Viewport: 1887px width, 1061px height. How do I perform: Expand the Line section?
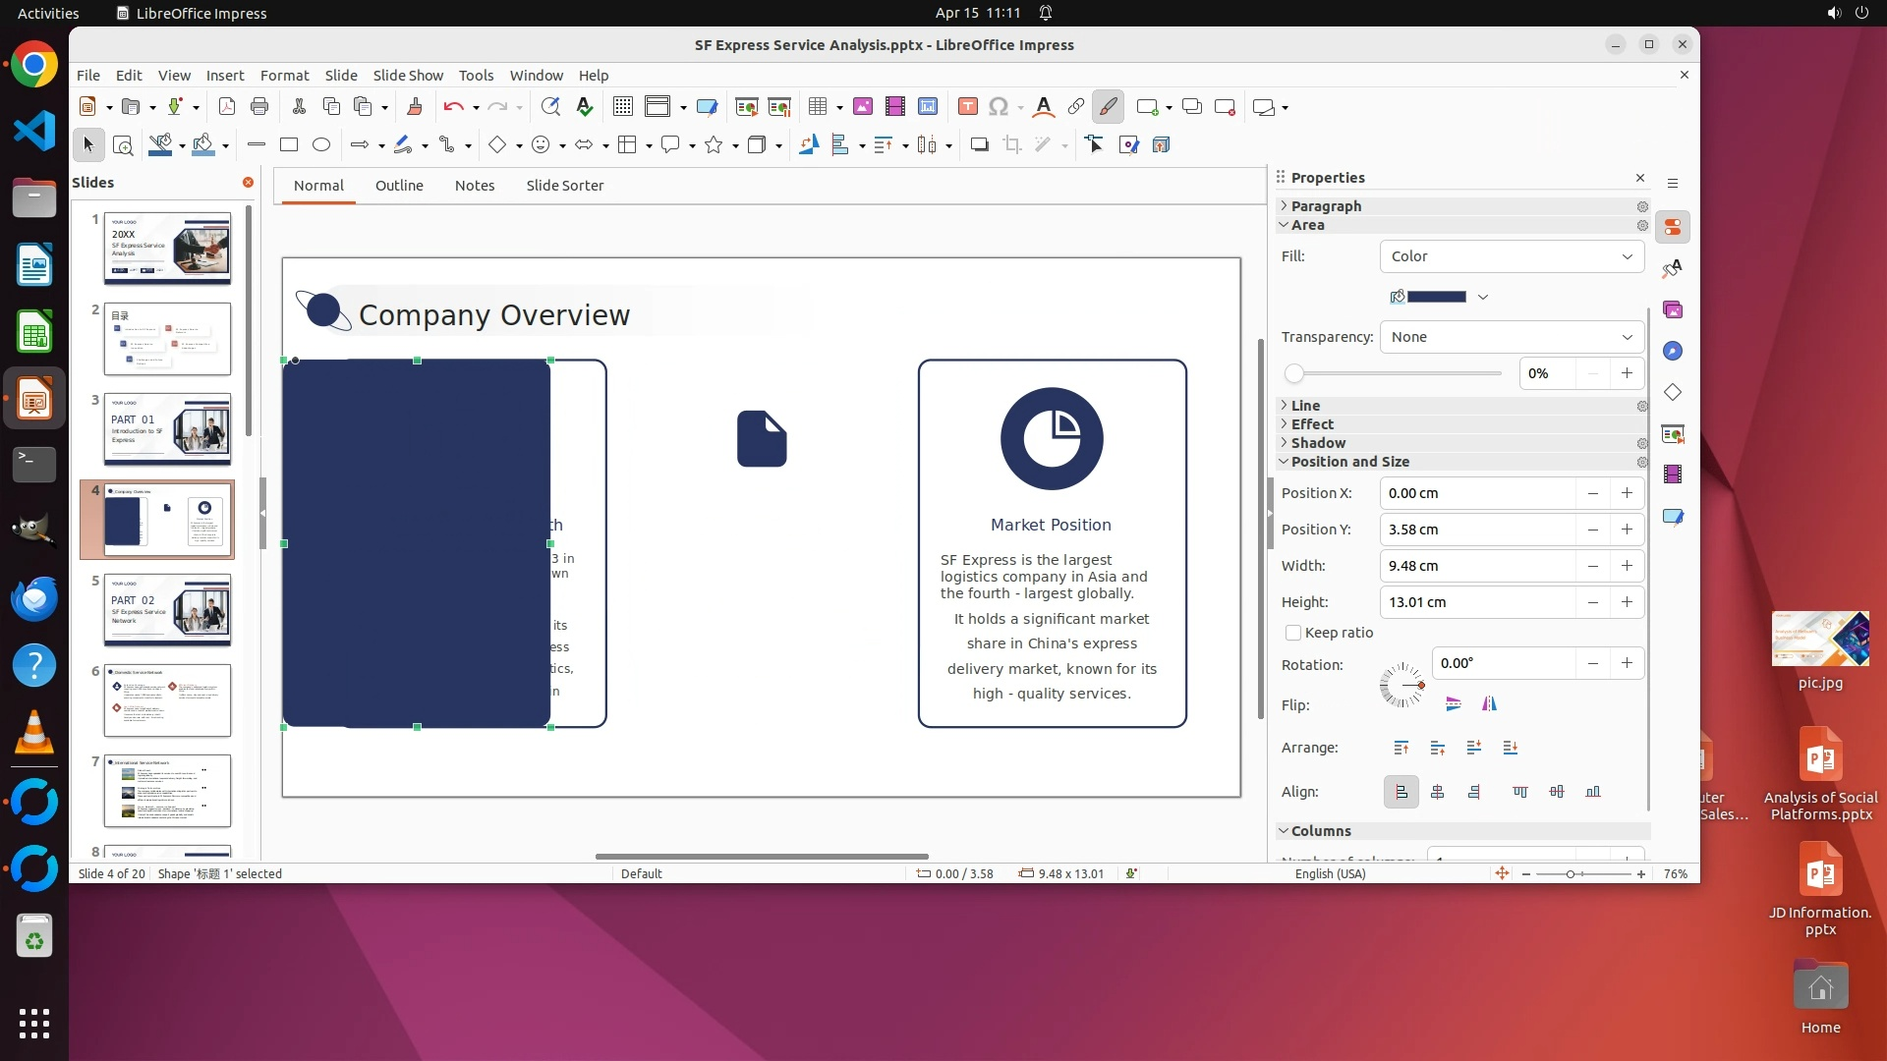1305,406
